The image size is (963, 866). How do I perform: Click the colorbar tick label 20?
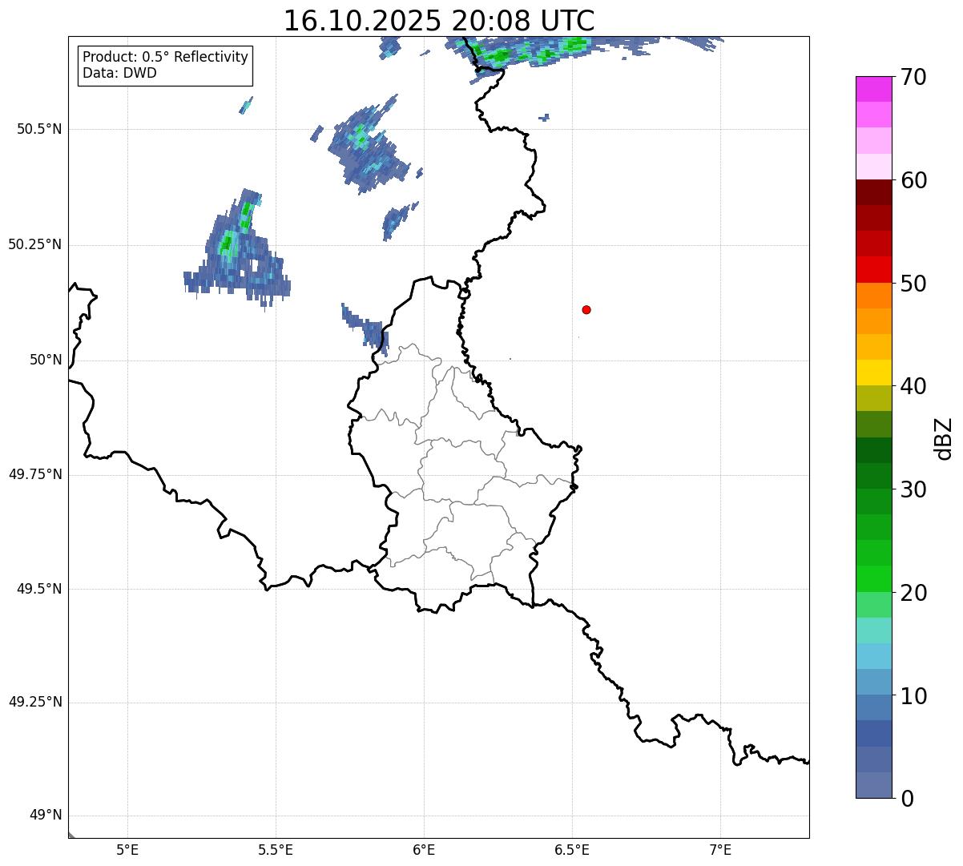(913, 593)
